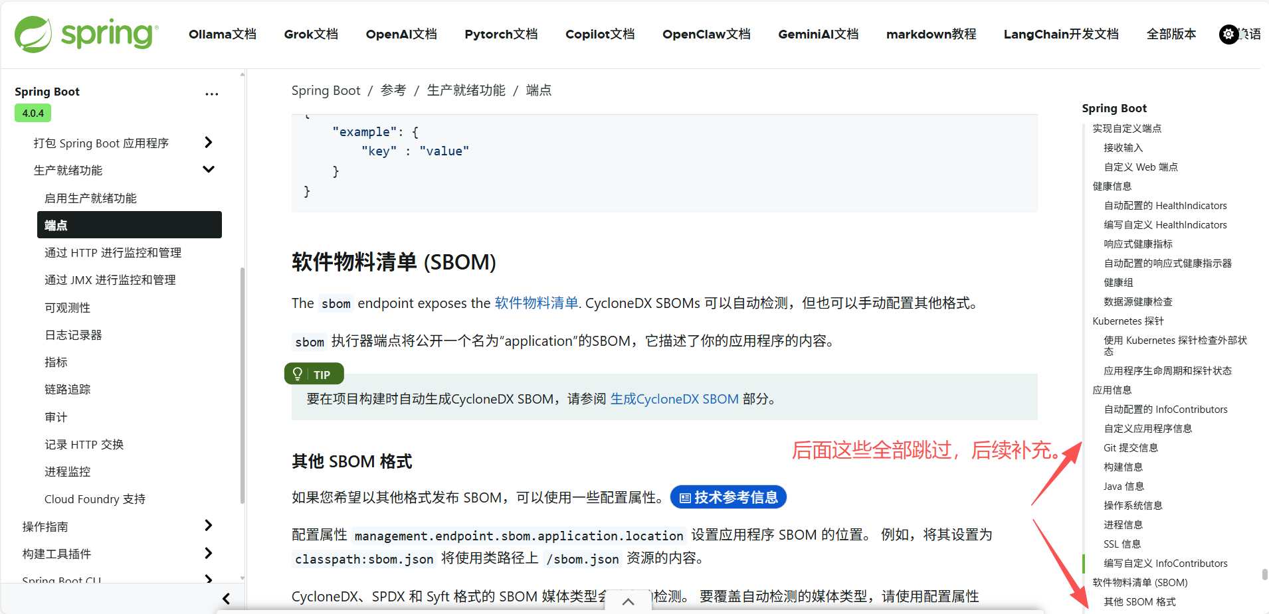The width and height of the screenshot is (1269, 614).
Task: Expand the Spring Boot CLI section
Action: pos(208,579)
